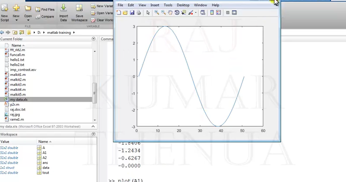The width and height of the screenshot is (346, 182).
Task: Click 'D:' drive in the folder path
Action: [39, 32]
